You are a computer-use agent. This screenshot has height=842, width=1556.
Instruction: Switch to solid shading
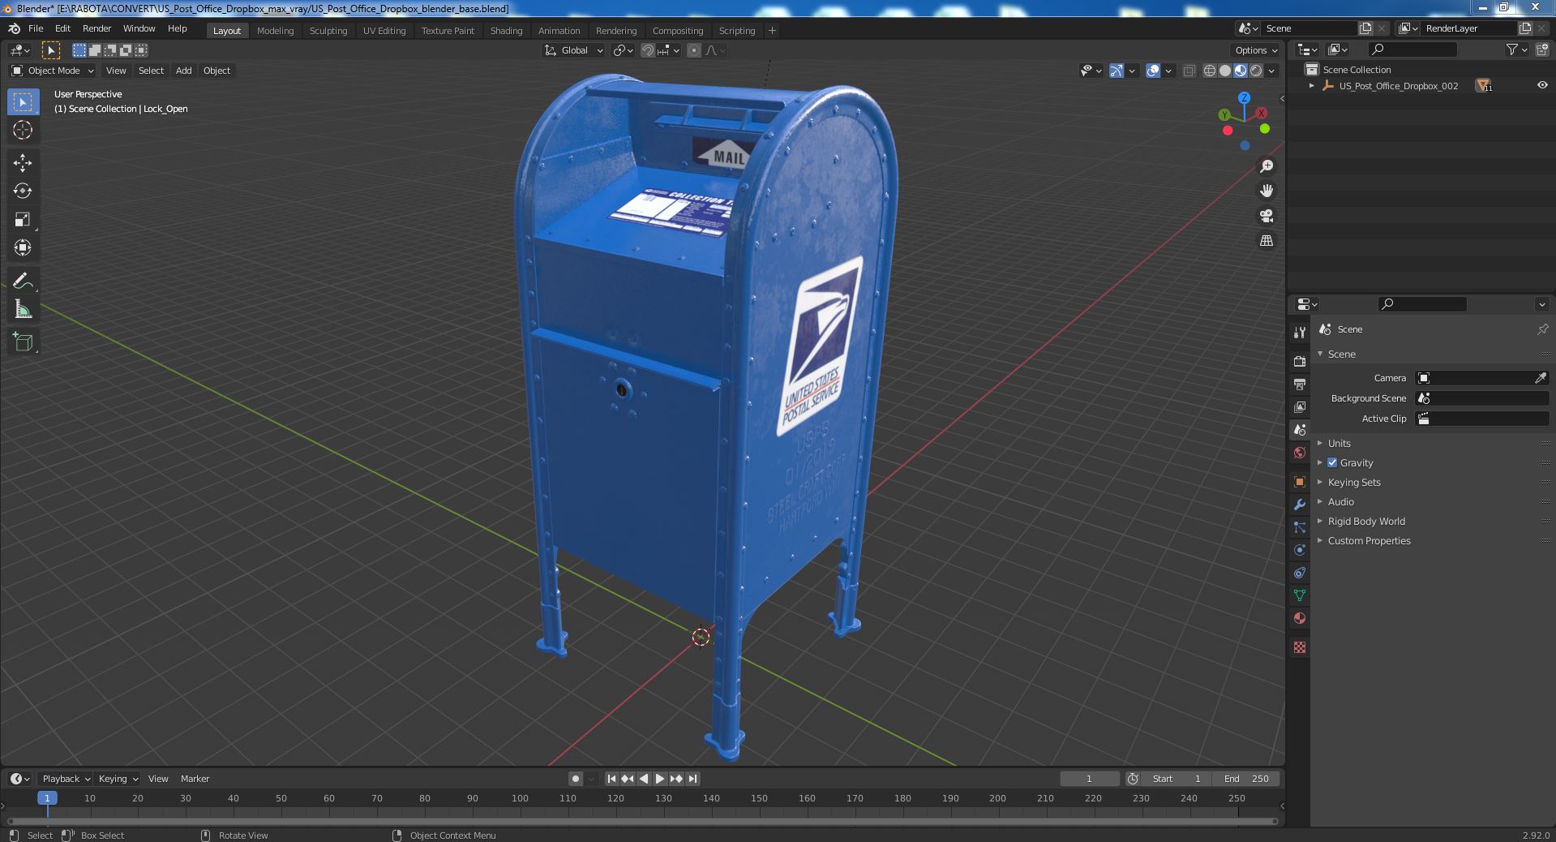(x=1225, y=71)
